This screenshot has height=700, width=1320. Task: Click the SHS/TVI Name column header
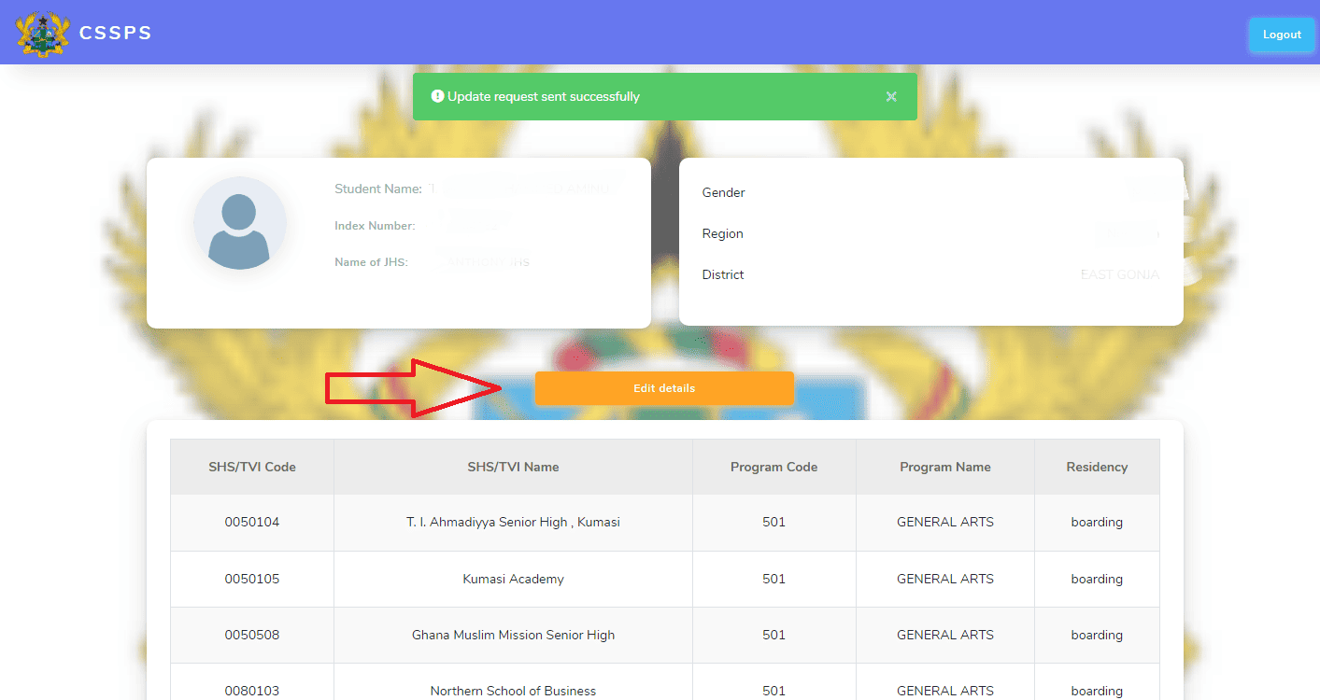[513, 467]
